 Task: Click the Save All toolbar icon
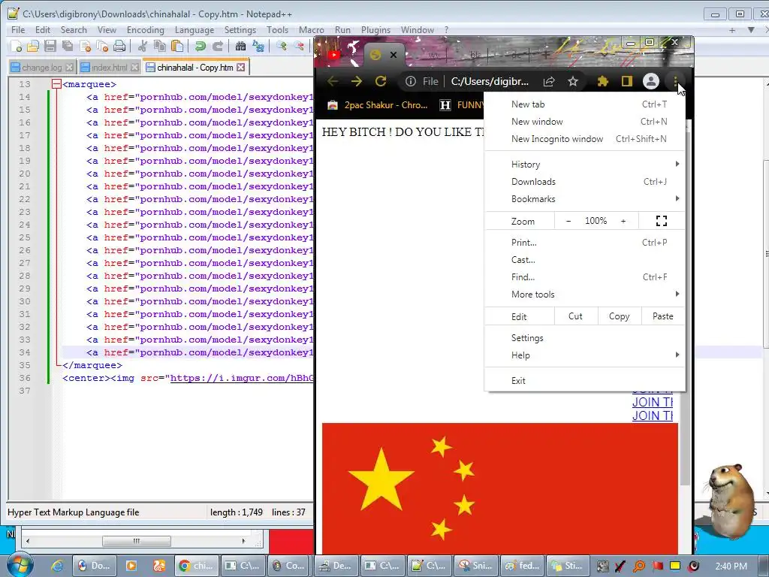67,47
